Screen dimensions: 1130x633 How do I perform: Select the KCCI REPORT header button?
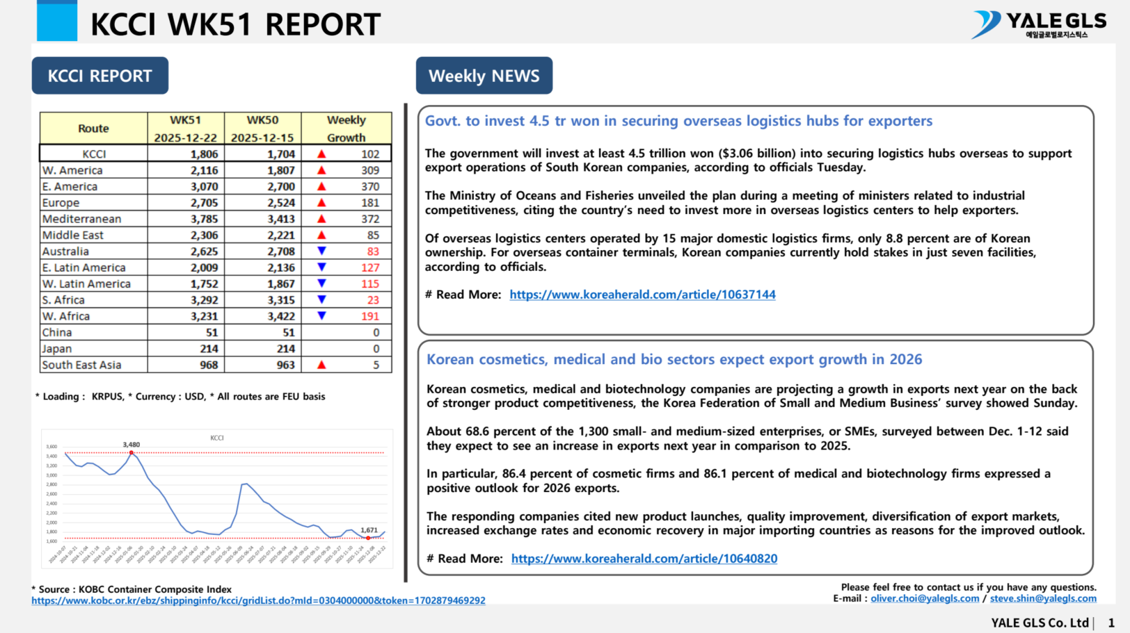click(x=100, y=76)
